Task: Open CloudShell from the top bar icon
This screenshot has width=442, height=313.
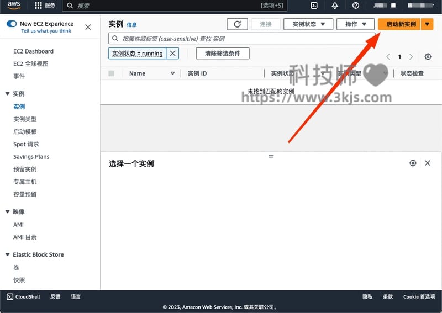Action: [314, 6]
